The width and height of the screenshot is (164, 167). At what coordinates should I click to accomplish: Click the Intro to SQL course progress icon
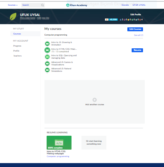pos(47,57)
